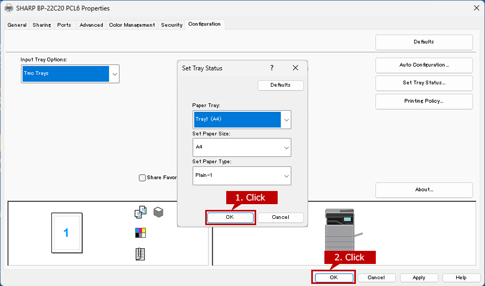Click the collate copies icon in preview
485x286 pixels.
point(141,212)
